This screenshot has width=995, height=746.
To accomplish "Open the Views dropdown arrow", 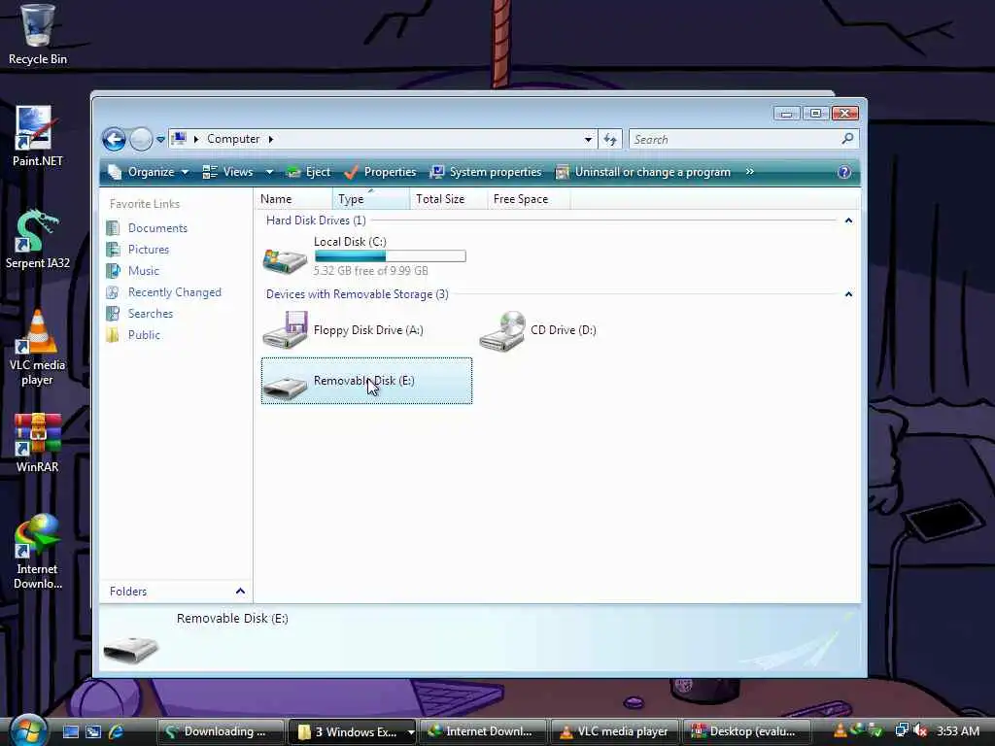I will (269, 172).
